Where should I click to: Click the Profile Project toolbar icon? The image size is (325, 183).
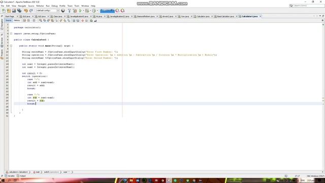[x=94, y=11]
